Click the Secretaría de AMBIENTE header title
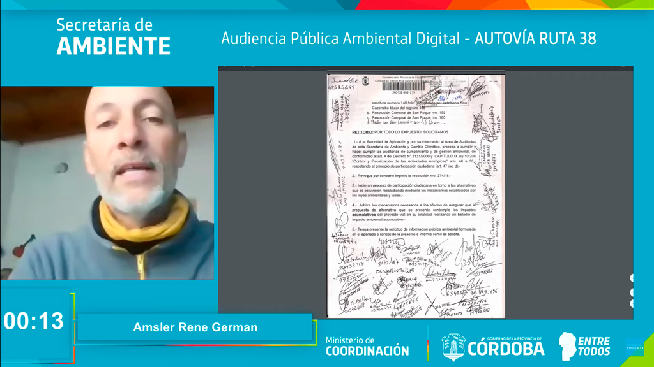Screen dimensions: 654x367 tap(113, 37)
